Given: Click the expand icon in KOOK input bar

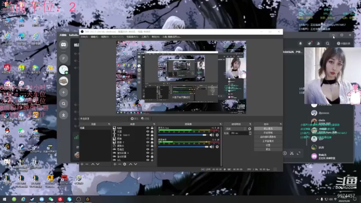Looking at the screenshot, I should [299, 153].
